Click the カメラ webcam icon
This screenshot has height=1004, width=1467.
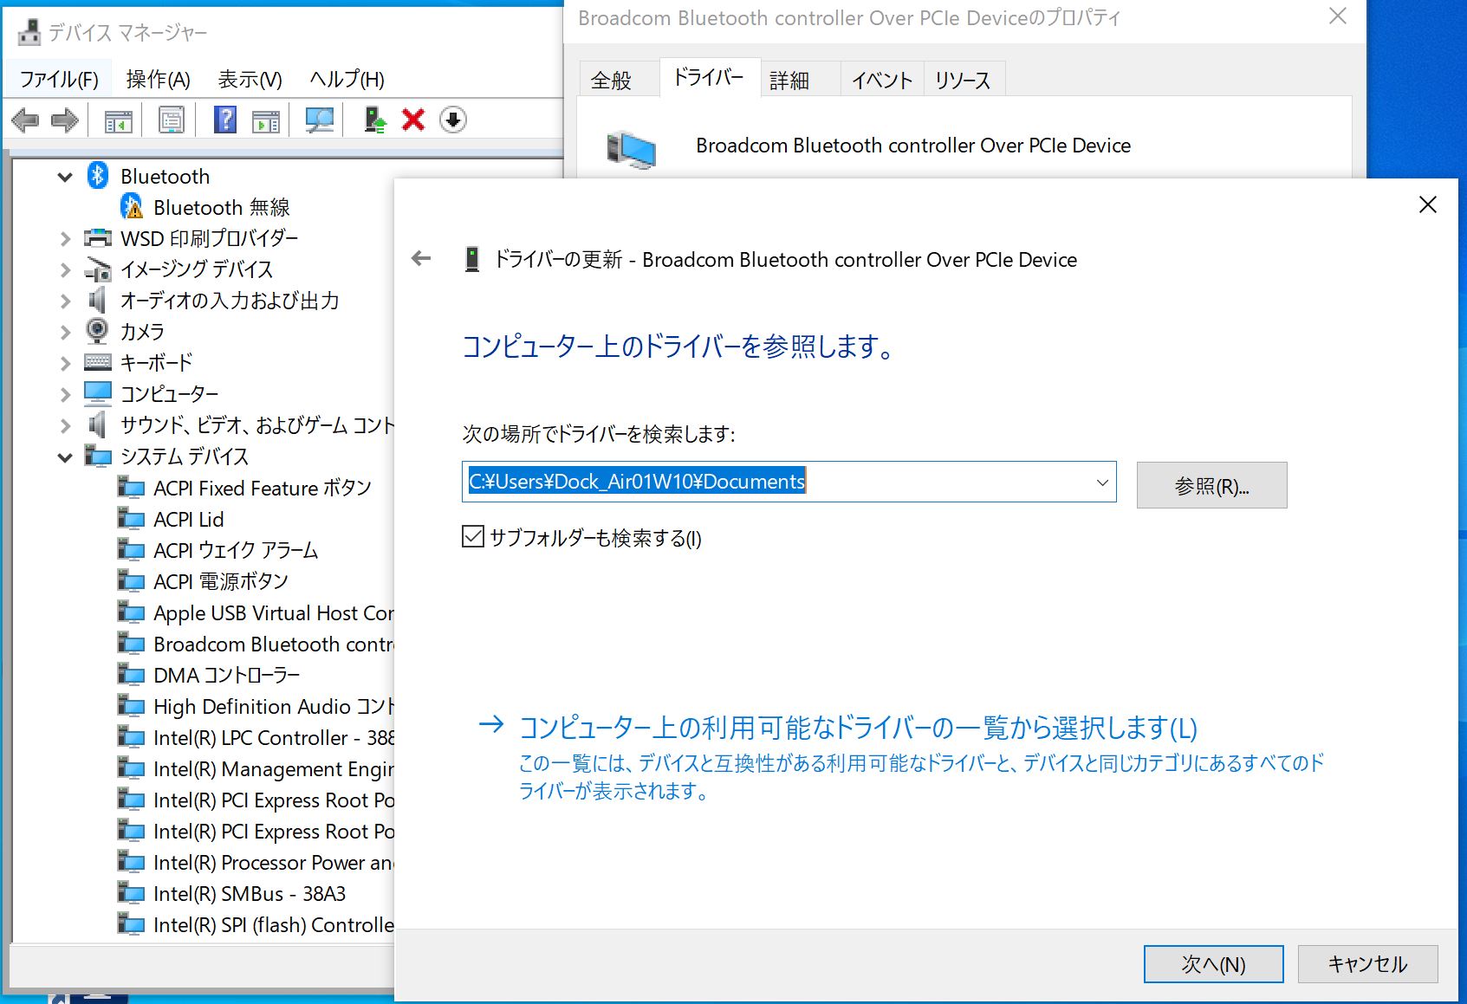tap(98, 331)
